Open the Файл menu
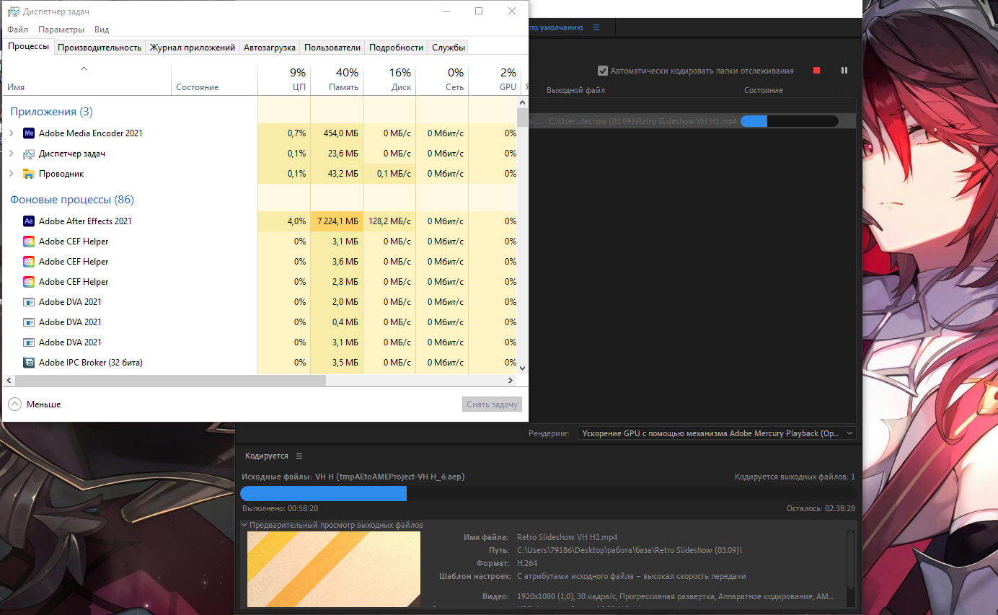 [18, 30]
